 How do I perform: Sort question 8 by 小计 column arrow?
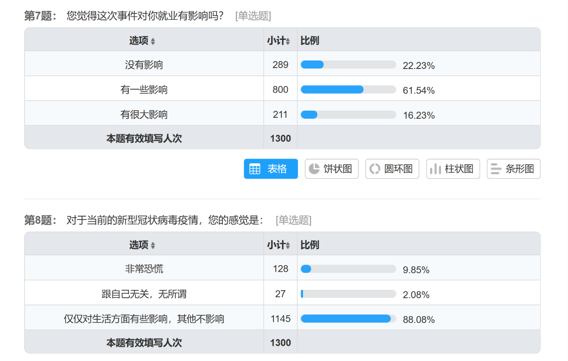[x=288, y=245]
